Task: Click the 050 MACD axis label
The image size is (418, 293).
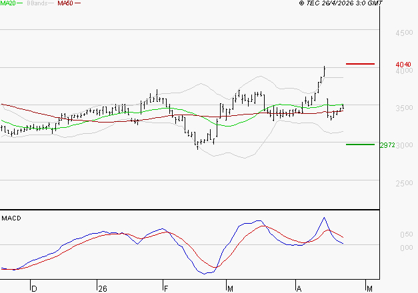Action: (x=407, y=234)
